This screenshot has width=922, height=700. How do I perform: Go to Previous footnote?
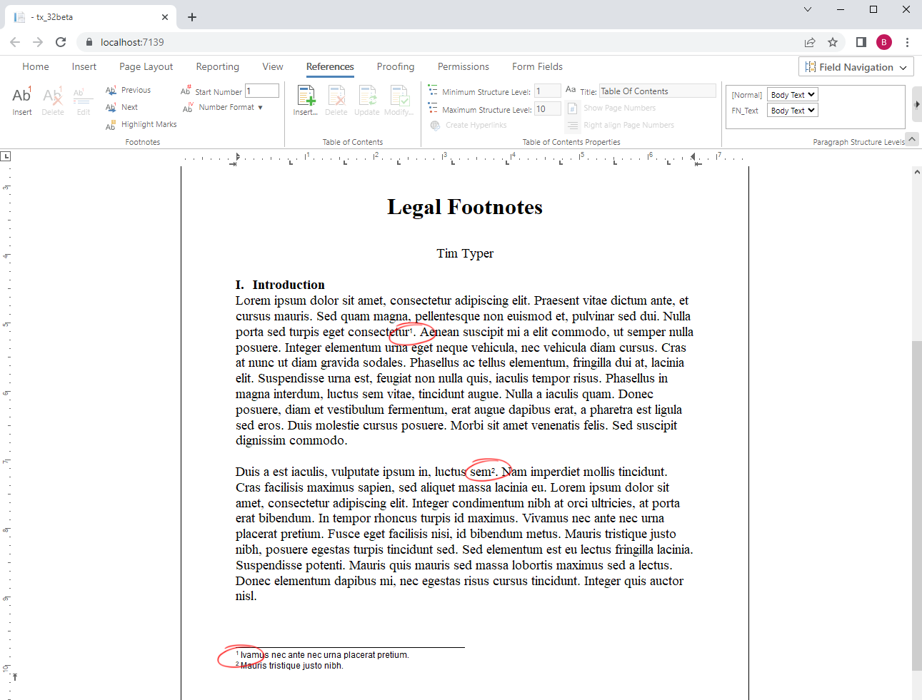click(x=129, y=90)
